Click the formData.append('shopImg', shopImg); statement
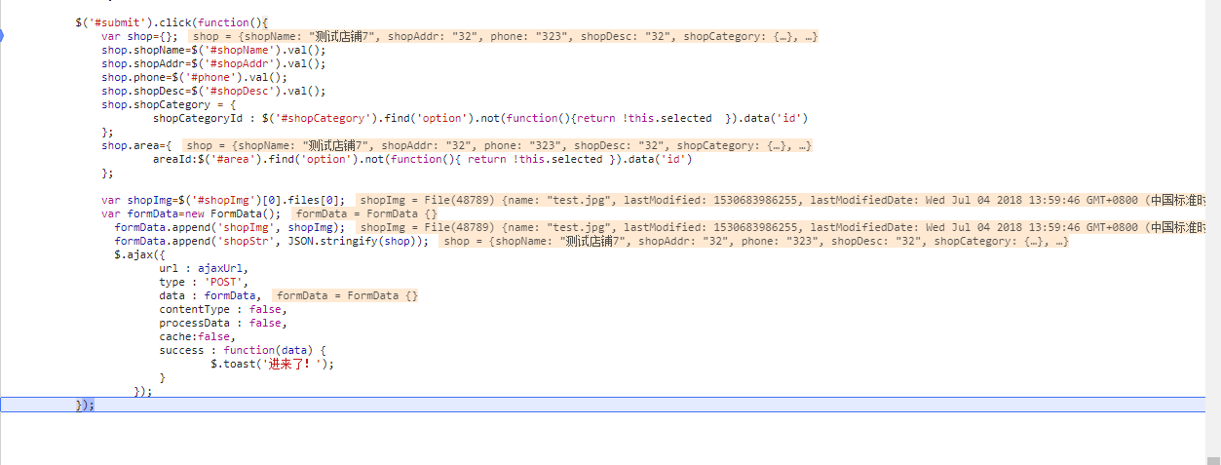Viewport: 1221px width, 465px height. coord(229,227)
